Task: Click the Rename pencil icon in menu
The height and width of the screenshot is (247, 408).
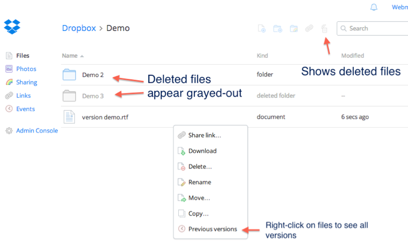Action: 182,182
